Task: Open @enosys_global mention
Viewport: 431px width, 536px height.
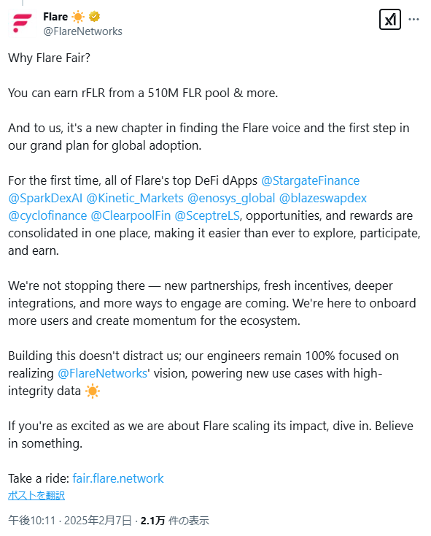Action: coord(231,198)
